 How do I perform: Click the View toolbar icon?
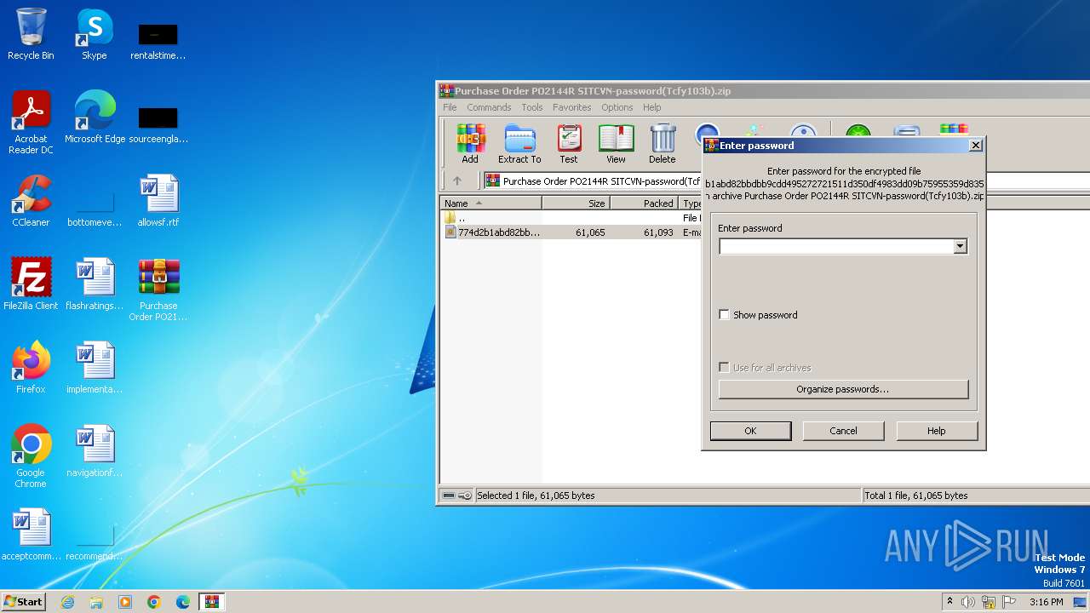point(616,143)
